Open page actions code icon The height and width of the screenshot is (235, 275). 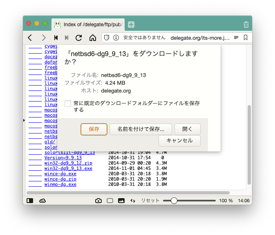click(x=132, y=201)
